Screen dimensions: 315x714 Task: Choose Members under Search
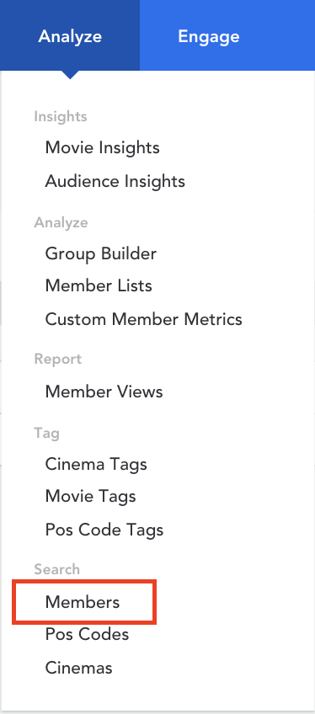82,602
